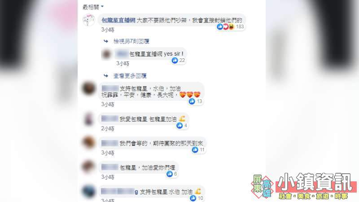Open the 最相關 comment sort dropdown

[x=93, y=7]
